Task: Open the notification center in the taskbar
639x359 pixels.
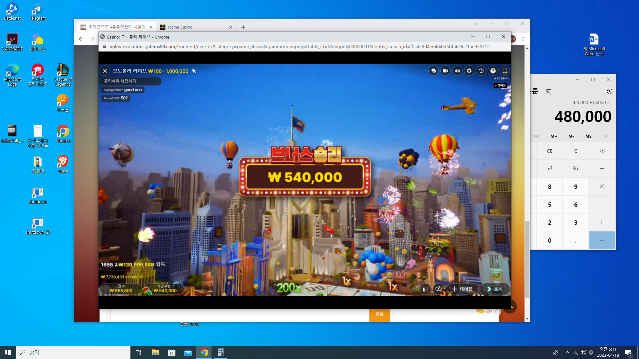Action: 629,352
